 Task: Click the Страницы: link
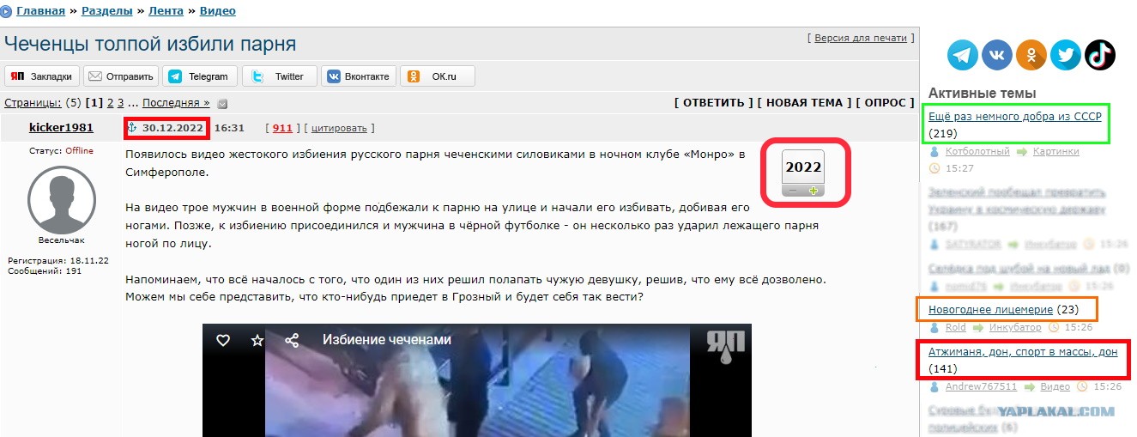coord(33,103)
